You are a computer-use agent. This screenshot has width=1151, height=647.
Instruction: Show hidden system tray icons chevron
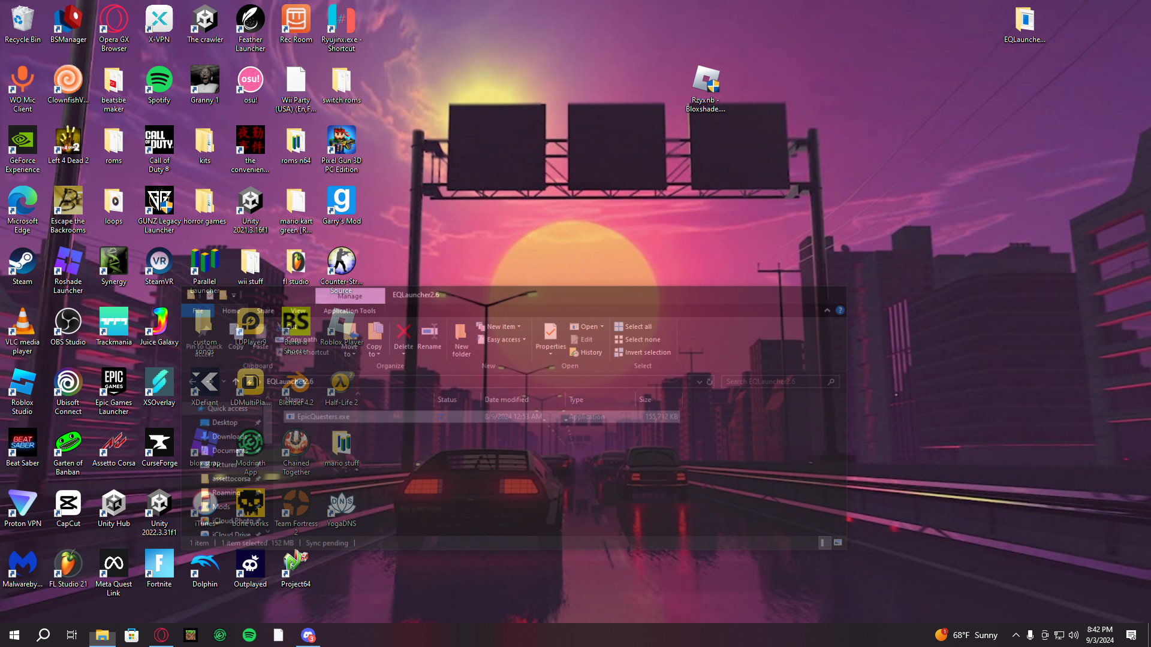(1016, 635)
